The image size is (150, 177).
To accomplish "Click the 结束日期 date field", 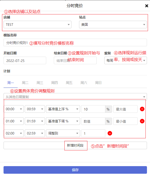I will (75, 60).
